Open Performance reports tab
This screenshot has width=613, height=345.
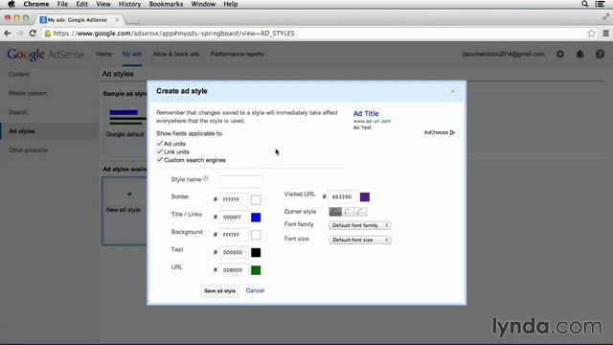point(237,54)
